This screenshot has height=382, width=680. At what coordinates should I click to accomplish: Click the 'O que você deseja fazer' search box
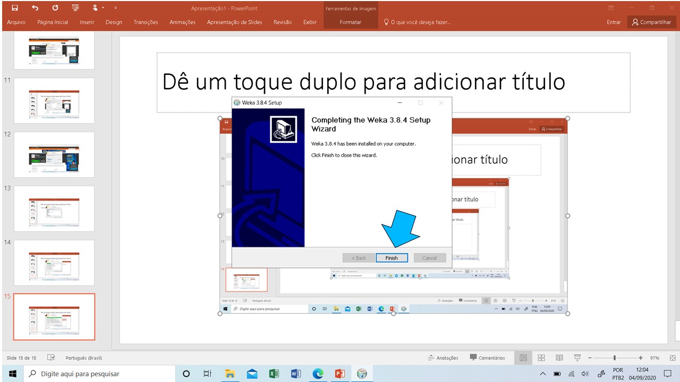click(417, 22)
